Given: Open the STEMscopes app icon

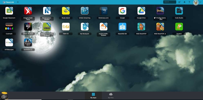Looking at the screenshot, I should click(9, 42).
